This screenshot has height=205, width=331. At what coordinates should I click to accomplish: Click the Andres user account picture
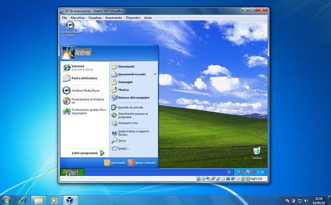68,53
